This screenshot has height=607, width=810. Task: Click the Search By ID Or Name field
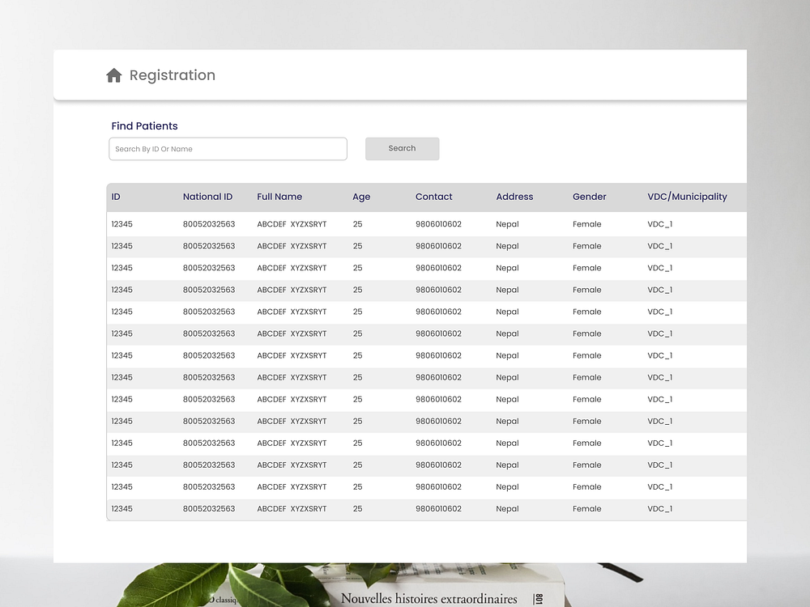pyautogui.click(x=228, y=149)
